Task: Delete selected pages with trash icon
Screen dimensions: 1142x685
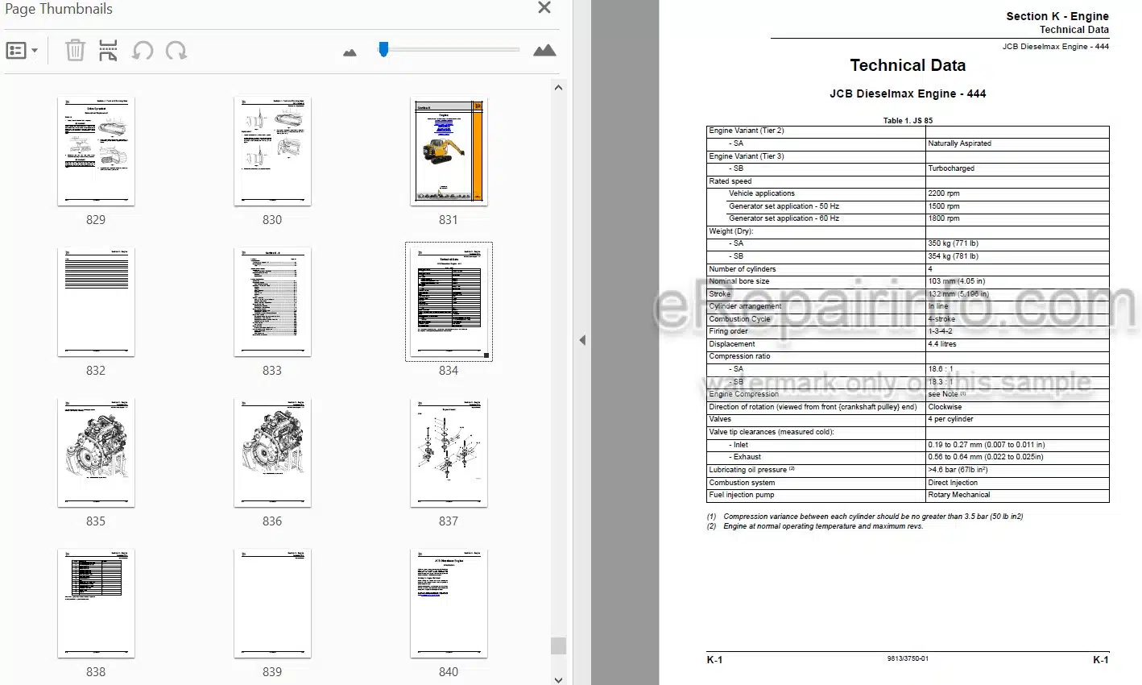Action: [75, 51]
